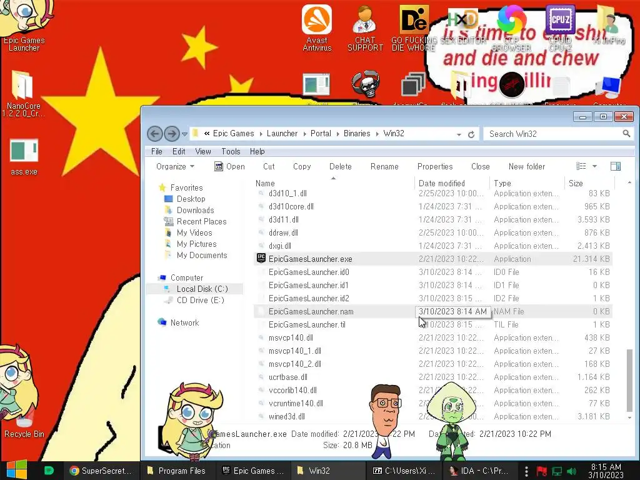Select the skull headphones desktop icon
Viewport: 640px width, 480px height.
coord(365,84)
